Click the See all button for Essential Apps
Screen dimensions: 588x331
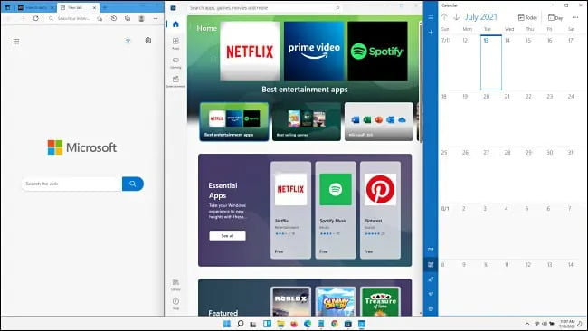[x=227, y=235]
